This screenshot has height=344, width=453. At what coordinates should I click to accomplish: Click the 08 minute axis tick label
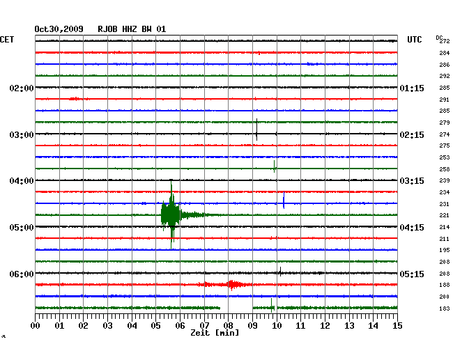[228, 326]
